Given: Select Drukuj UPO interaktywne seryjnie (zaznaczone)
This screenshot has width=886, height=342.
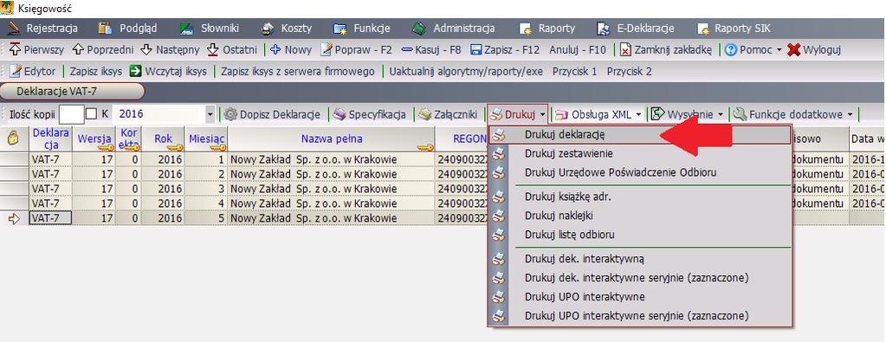Looking at the screenshot, I should point(640,315).
